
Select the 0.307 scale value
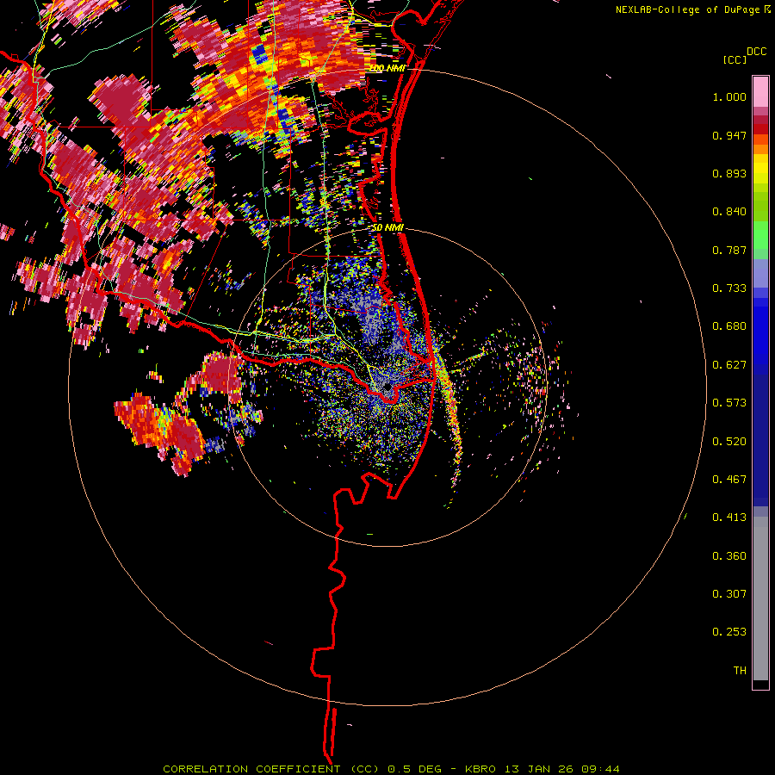point(729,594)
